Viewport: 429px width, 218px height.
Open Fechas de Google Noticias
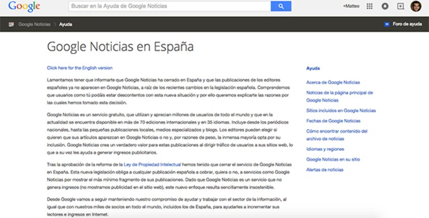333,121
